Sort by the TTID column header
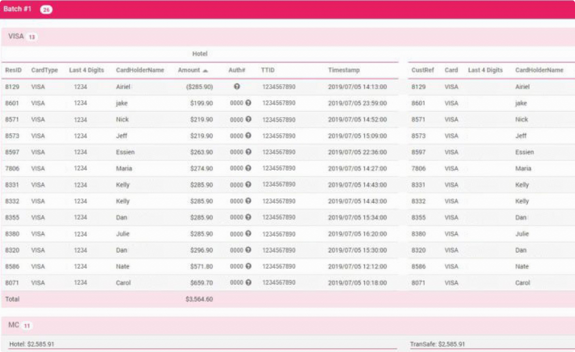Screen dimensions: 575x352 [x=268, y=70]
